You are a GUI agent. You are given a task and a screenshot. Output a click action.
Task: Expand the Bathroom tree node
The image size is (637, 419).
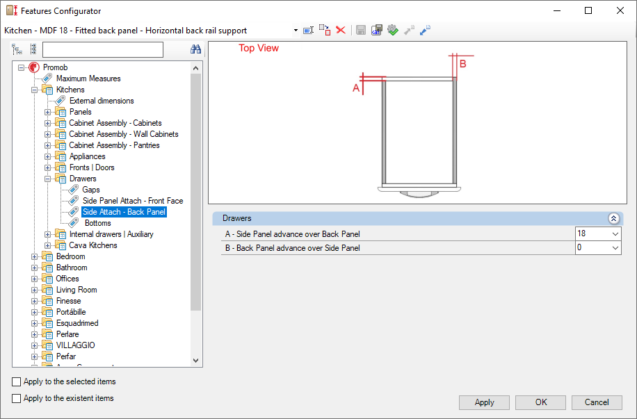[35, 268]
